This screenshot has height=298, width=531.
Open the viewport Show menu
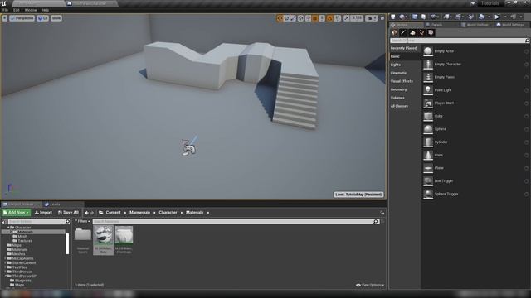point(56,18)
